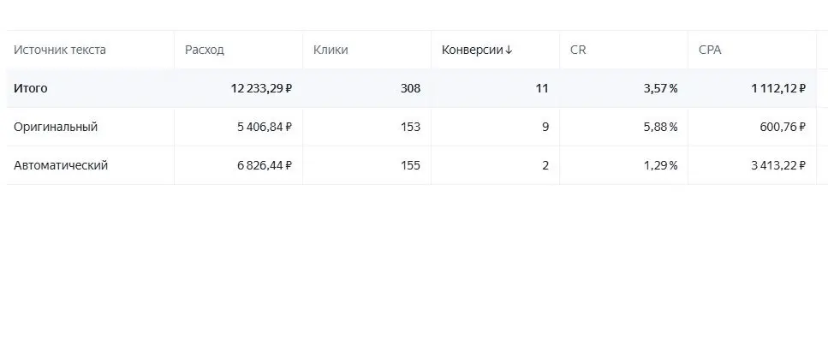The width and height of the screenshot is (828, 357).
Task: Click the Конверсии column header label
Action: (x=473, y=51)
